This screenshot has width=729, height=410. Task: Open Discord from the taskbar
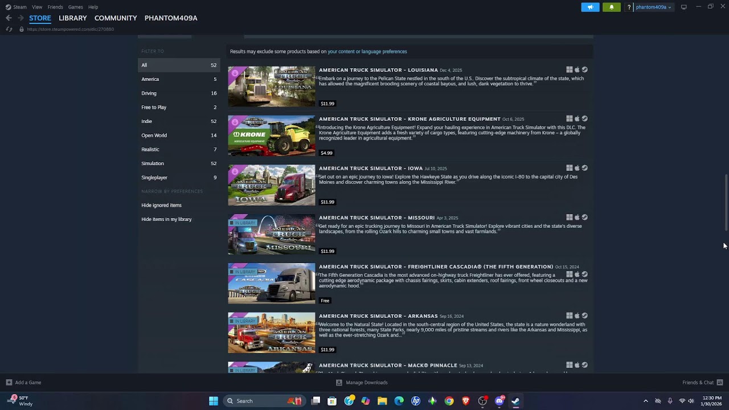click(x=499, y=401)
